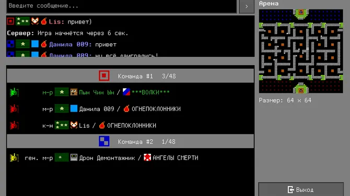This screenshot has height=196, width=350.
Task: Select player name Данила 009 in team list
Action: click(97, 109)
